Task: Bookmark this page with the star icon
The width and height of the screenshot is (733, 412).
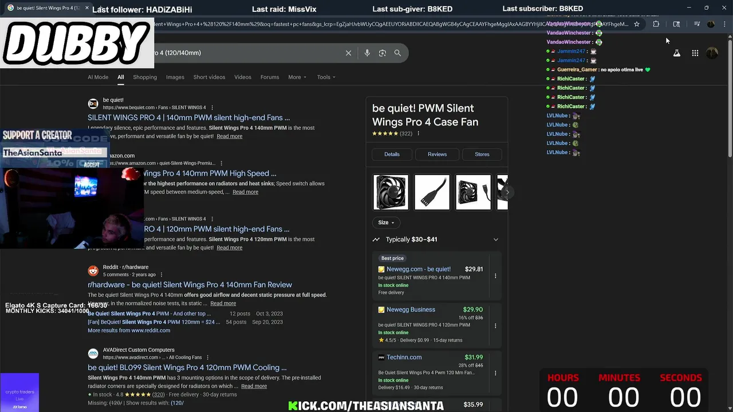Action: (x=636, y=24)
